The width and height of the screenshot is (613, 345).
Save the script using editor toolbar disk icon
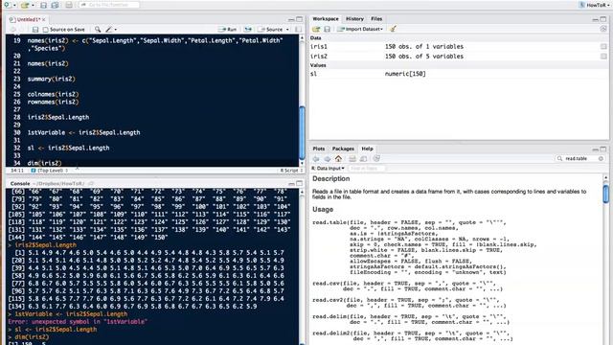pos(35,30)
